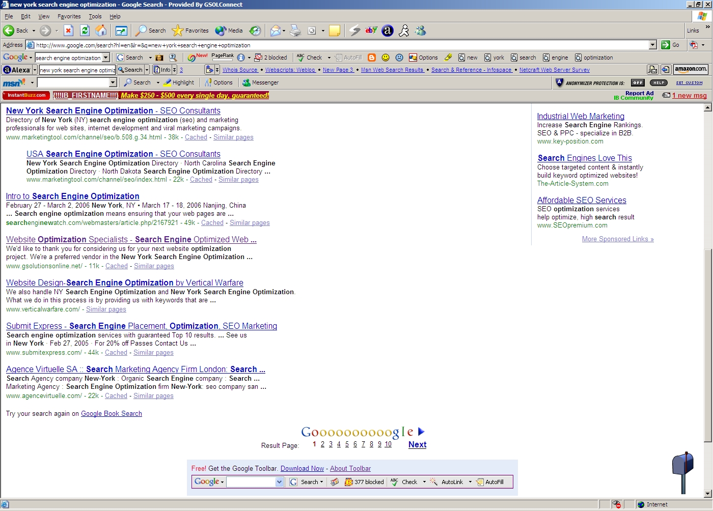Open Alexa Info dropdown arrow

(x=174, y=70)
